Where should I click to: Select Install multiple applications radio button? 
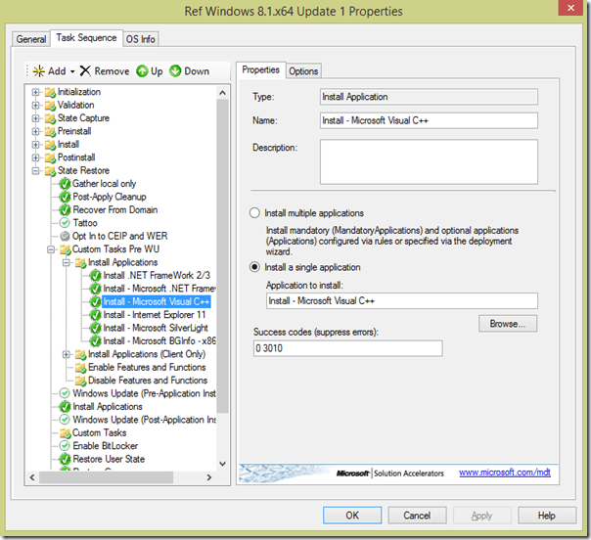(x=255, y=212)
